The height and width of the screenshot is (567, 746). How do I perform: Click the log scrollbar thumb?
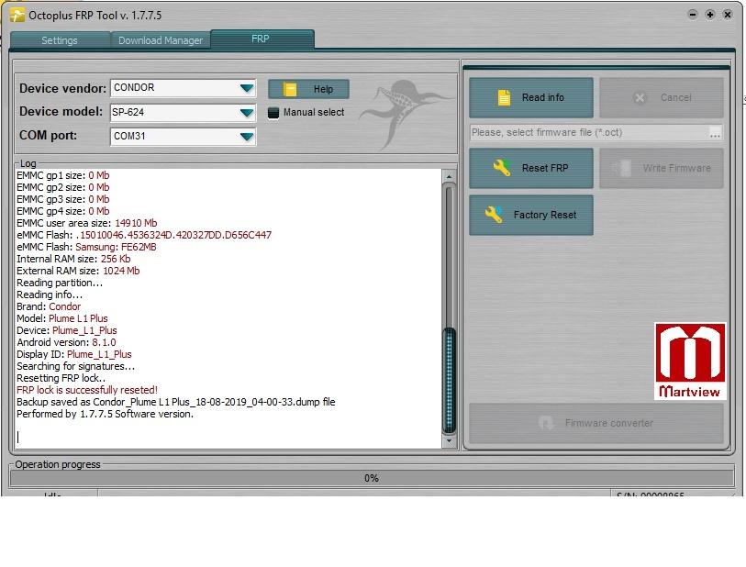tap(449, 381)
